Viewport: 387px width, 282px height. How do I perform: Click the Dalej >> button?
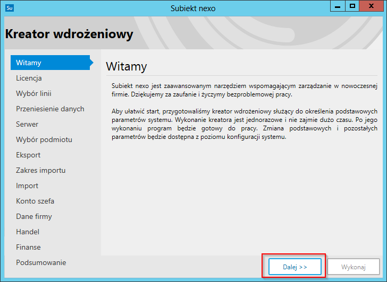[295, 267]
